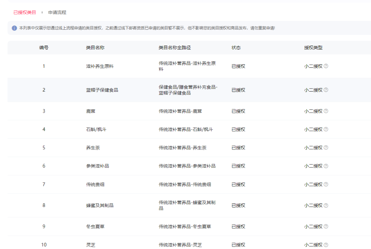
Task: Click help icon for 蓝帽子保健食品 authorization type
Action: coord(326,90)
